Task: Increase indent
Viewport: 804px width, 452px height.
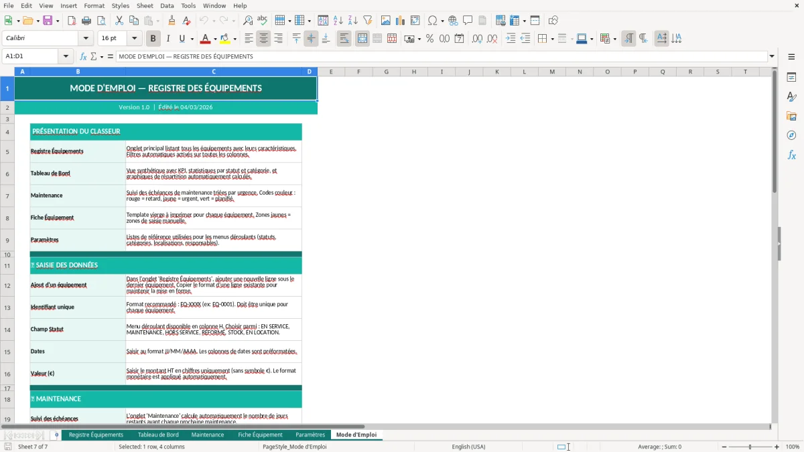Action: (511, 39)
